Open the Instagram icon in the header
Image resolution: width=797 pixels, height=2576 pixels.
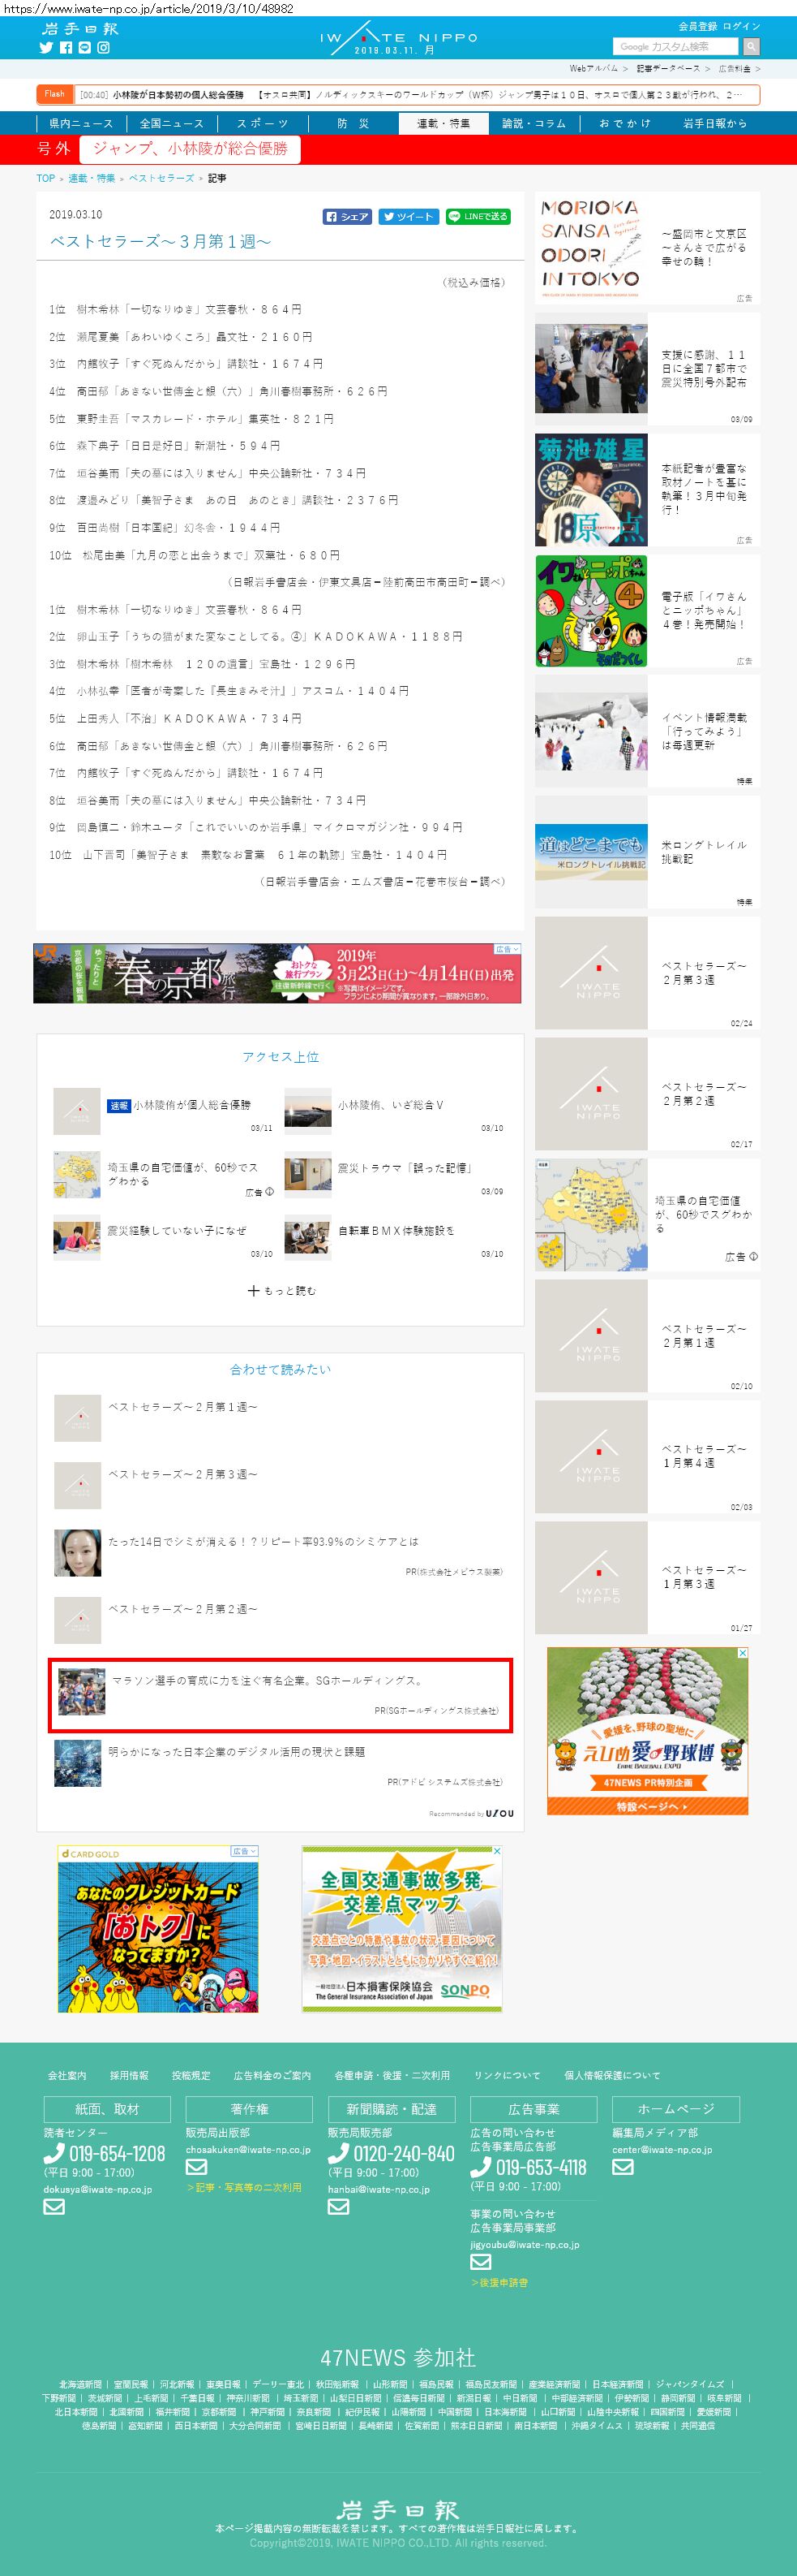103,48
